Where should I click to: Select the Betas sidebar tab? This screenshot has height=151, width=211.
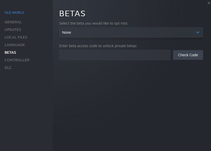pos(10,52)
